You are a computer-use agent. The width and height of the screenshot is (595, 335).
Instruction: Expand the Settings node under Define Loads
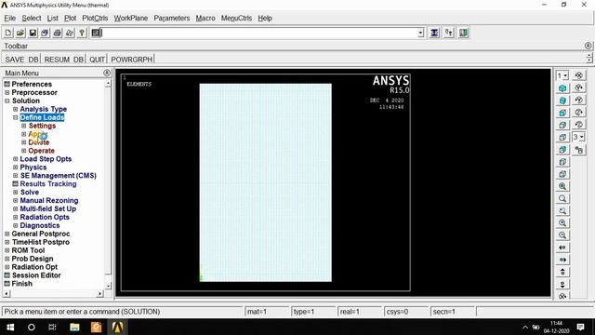pos(23,126)
